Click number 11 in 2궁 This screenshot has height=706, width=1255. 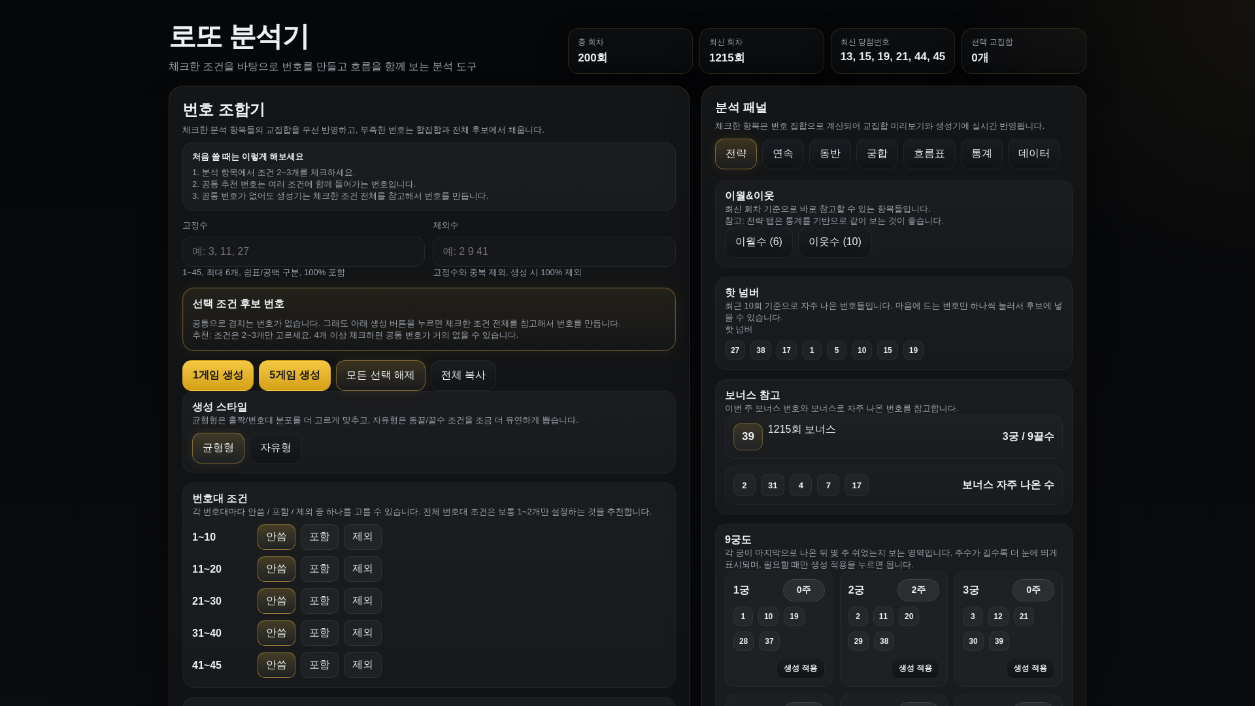[883, 616]
